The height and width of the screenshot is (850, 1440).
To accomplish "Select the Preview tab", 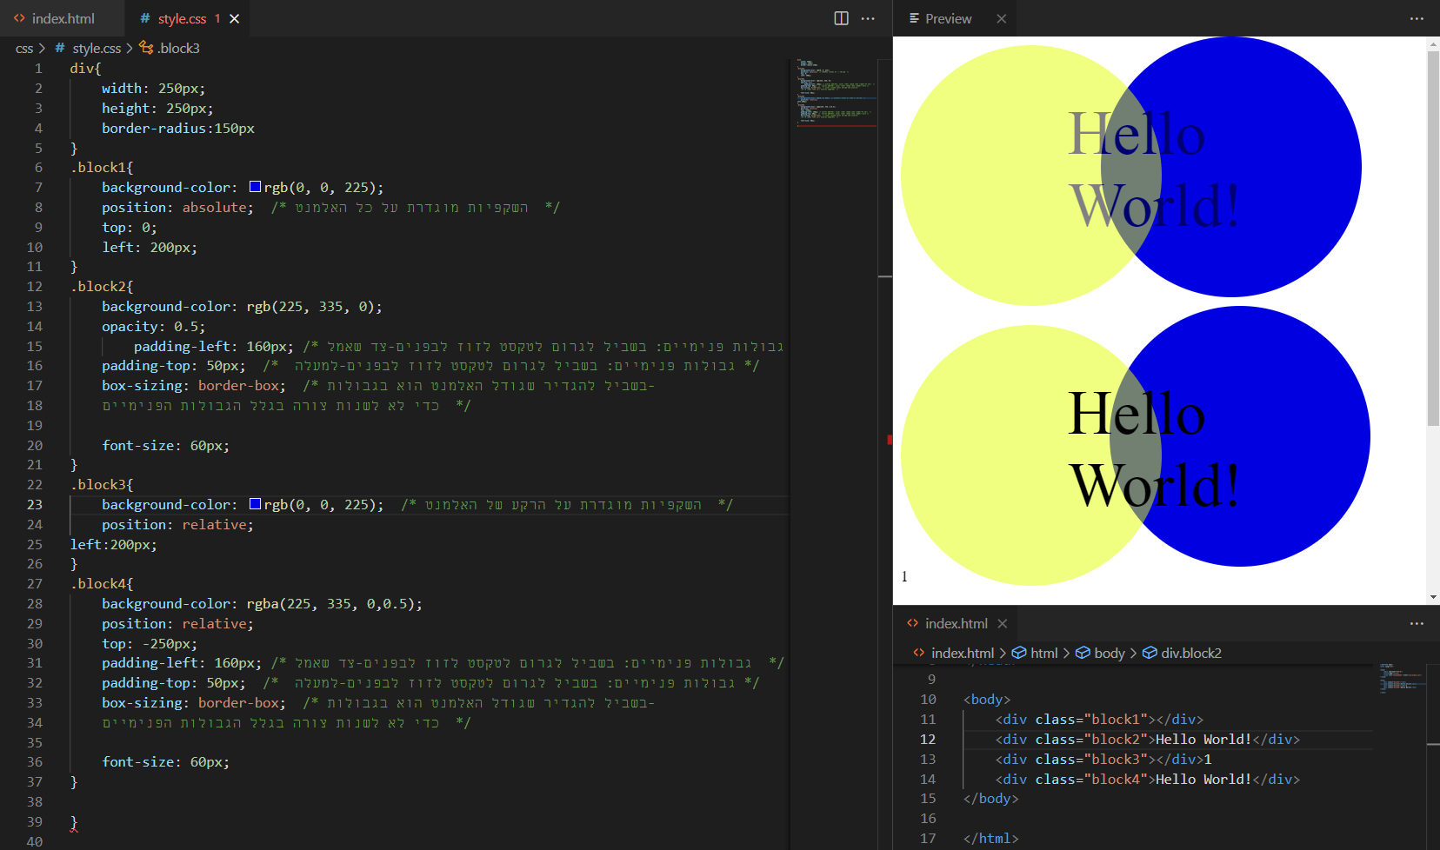I will click(947, 18).
